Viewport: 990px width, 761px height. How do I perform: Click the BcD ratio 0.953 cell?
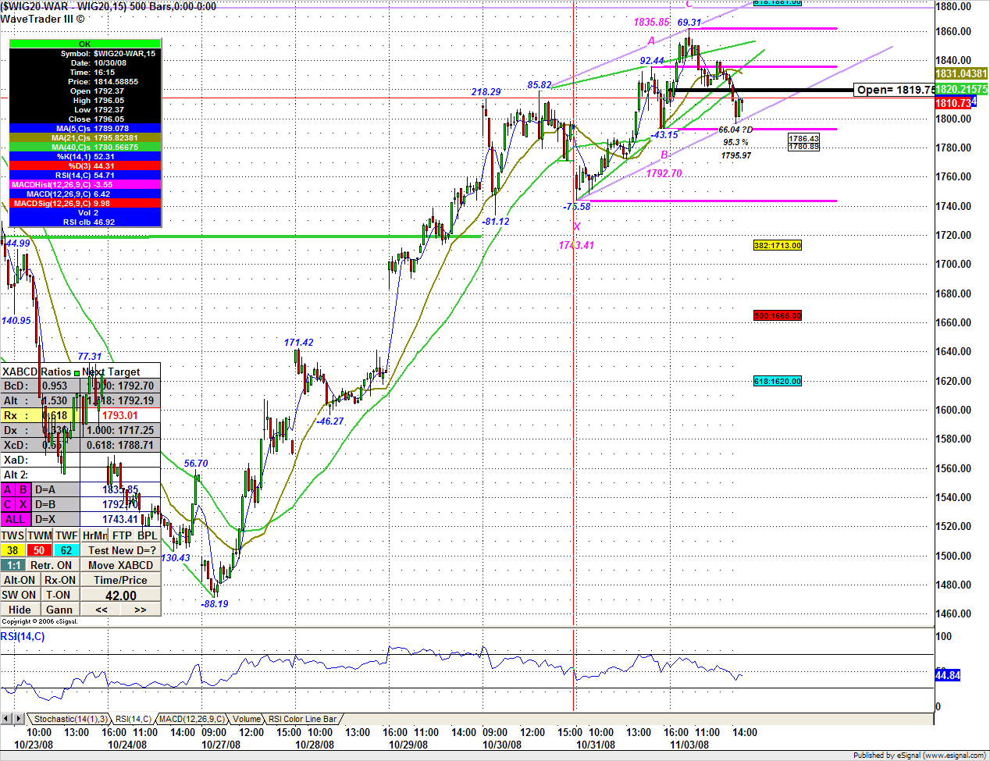tap(55, 386)
